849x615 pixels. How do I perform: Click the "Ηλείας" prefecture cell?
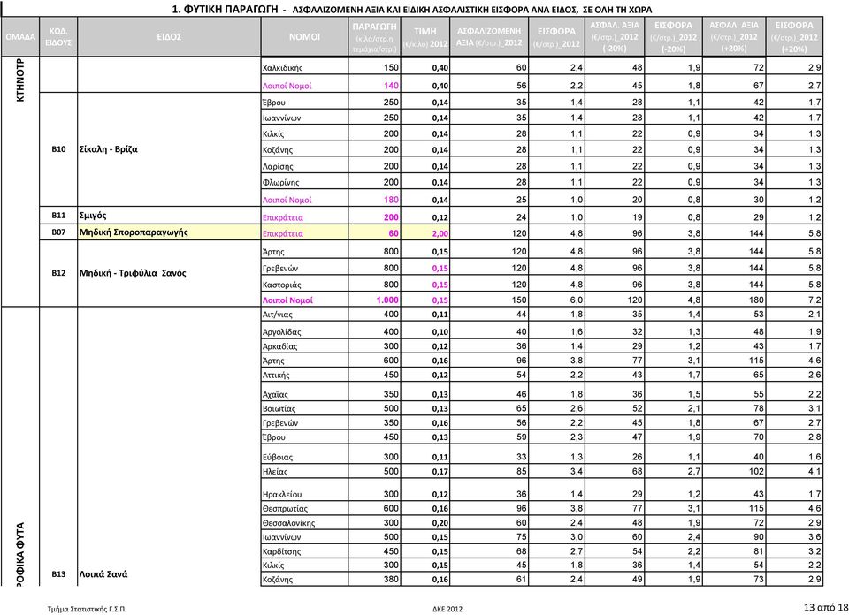coord(304,472)
